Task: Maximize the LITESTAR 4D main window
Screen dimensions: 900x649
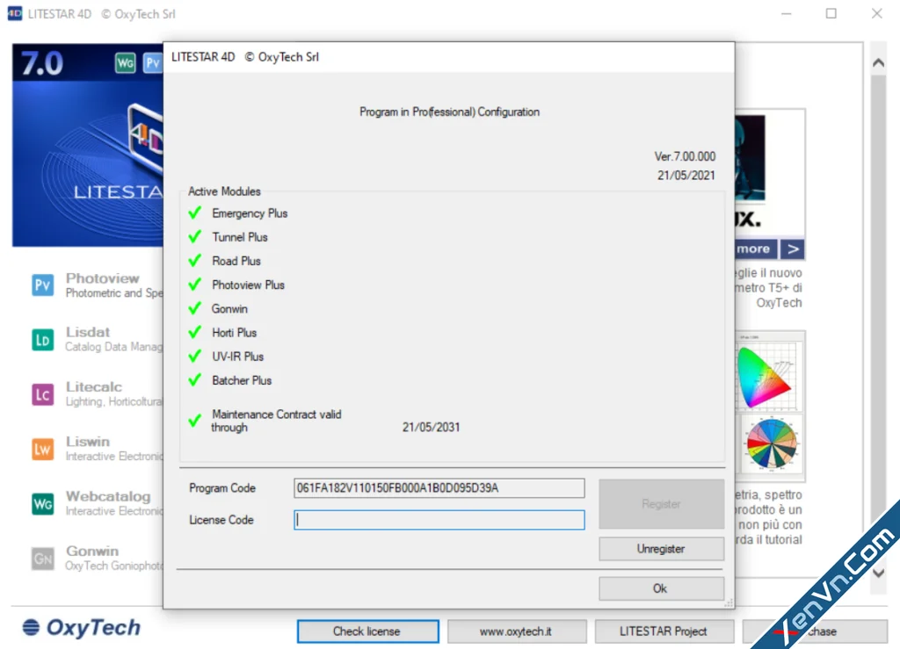Action: [x=831, y=13]
